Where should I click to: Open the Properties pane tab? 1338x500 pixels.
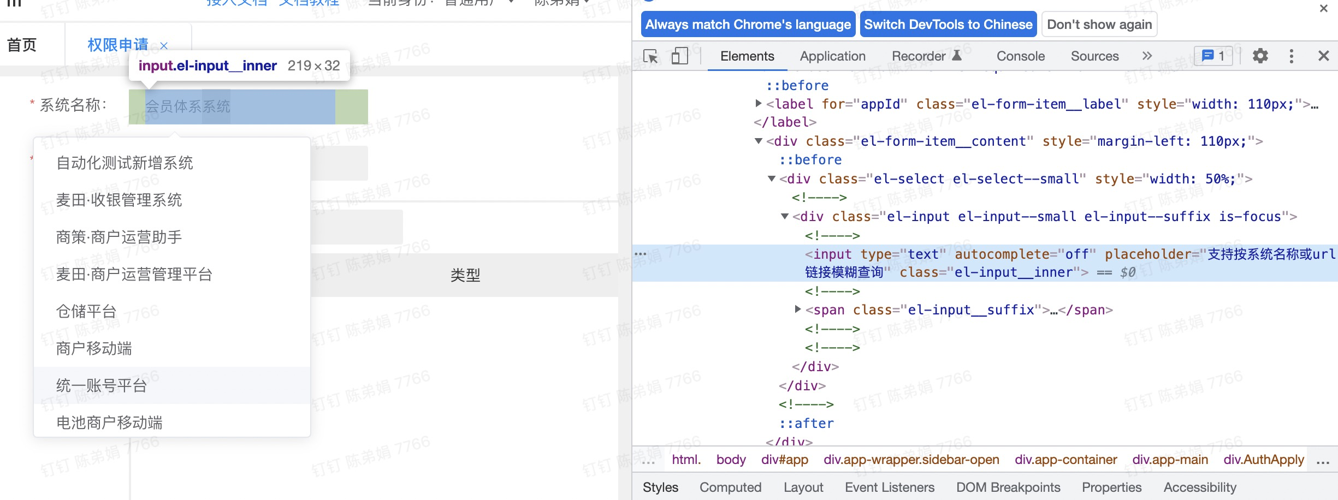point(1111,487)
